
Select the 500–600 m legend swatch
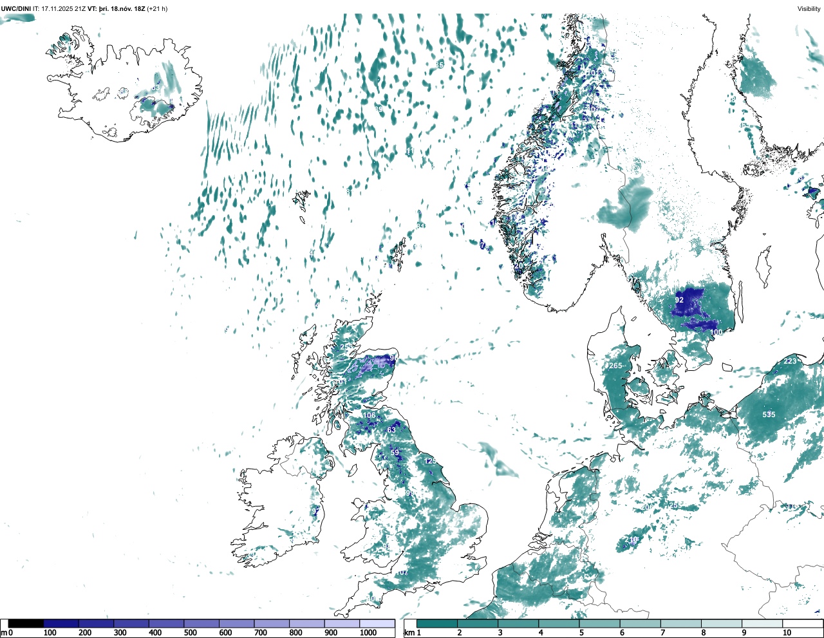pyautogui.click(x=201, y=623)
